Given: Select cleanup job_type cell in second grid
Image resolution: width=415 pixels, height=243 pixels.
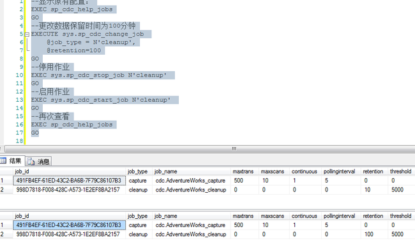Looking at the screenshot, I should [x=139, y=234].
